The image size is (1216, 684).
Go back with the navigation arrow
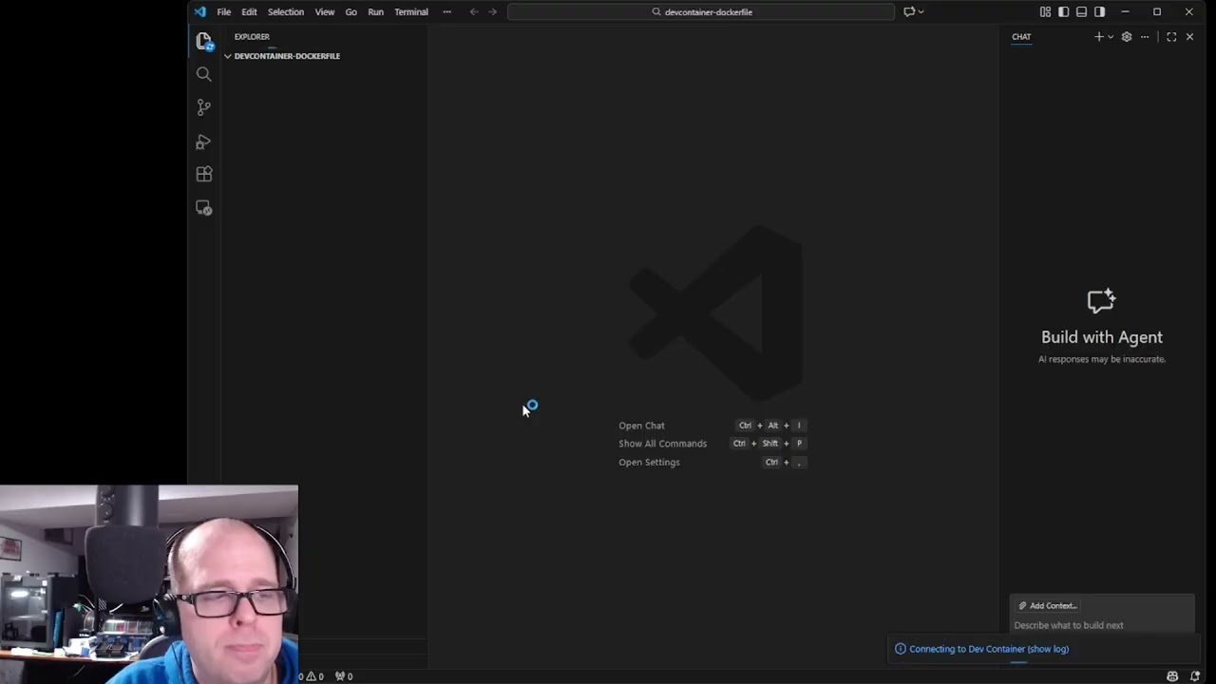click(474, 11)
